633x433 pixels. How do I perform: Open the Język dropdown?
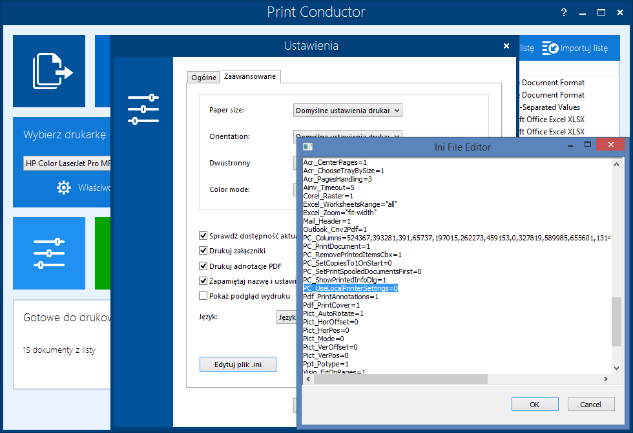point(287,317)
